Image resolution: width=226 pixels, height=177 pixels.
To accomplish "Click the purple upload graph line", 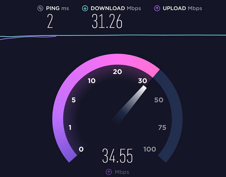I will 28,37.
